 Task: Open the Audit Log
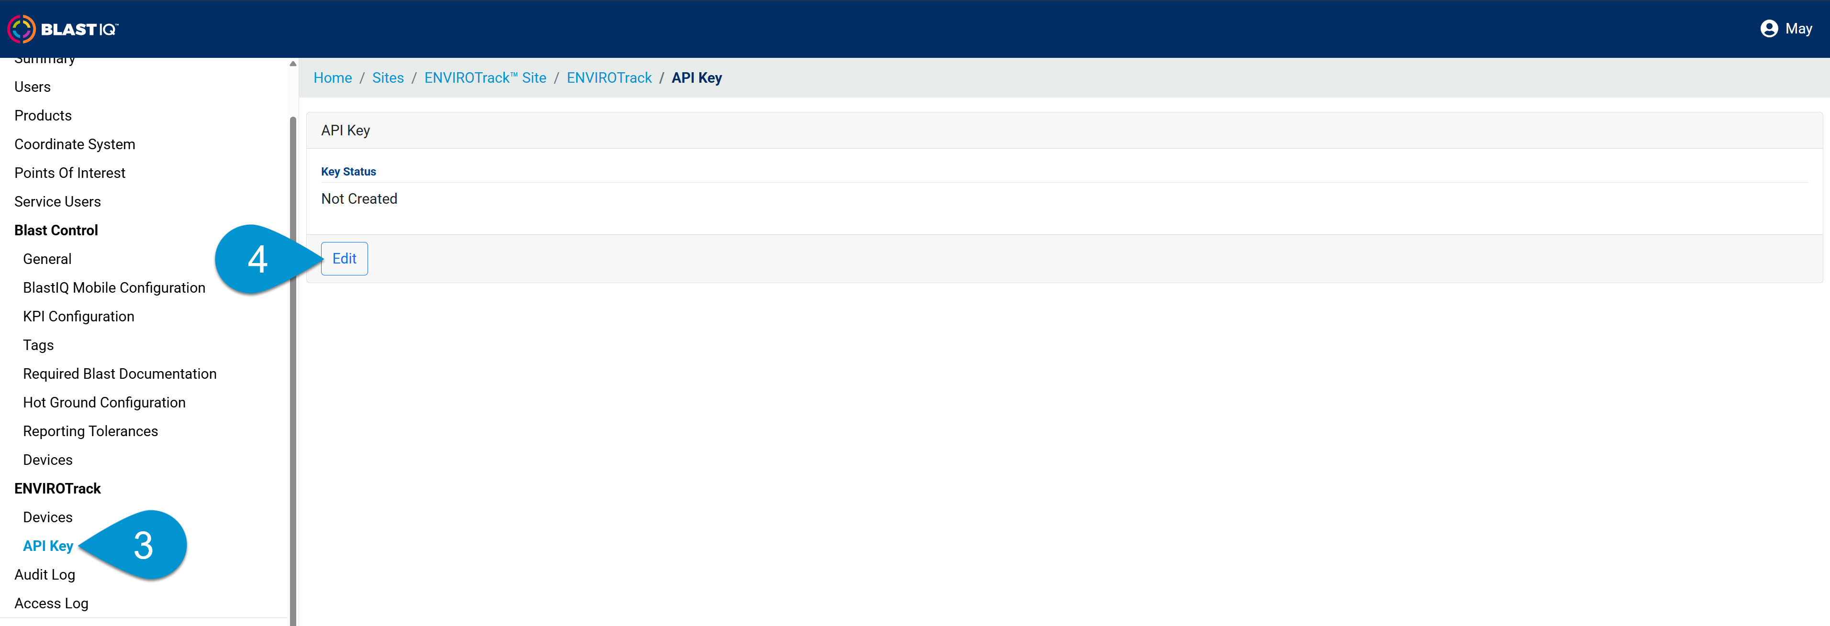point(45,575)
